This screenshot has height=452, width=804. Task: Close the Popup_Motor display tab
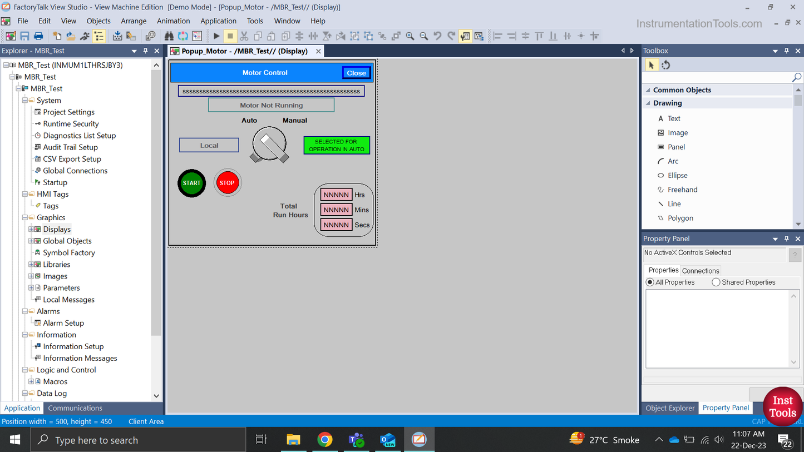tap(318, 51)
